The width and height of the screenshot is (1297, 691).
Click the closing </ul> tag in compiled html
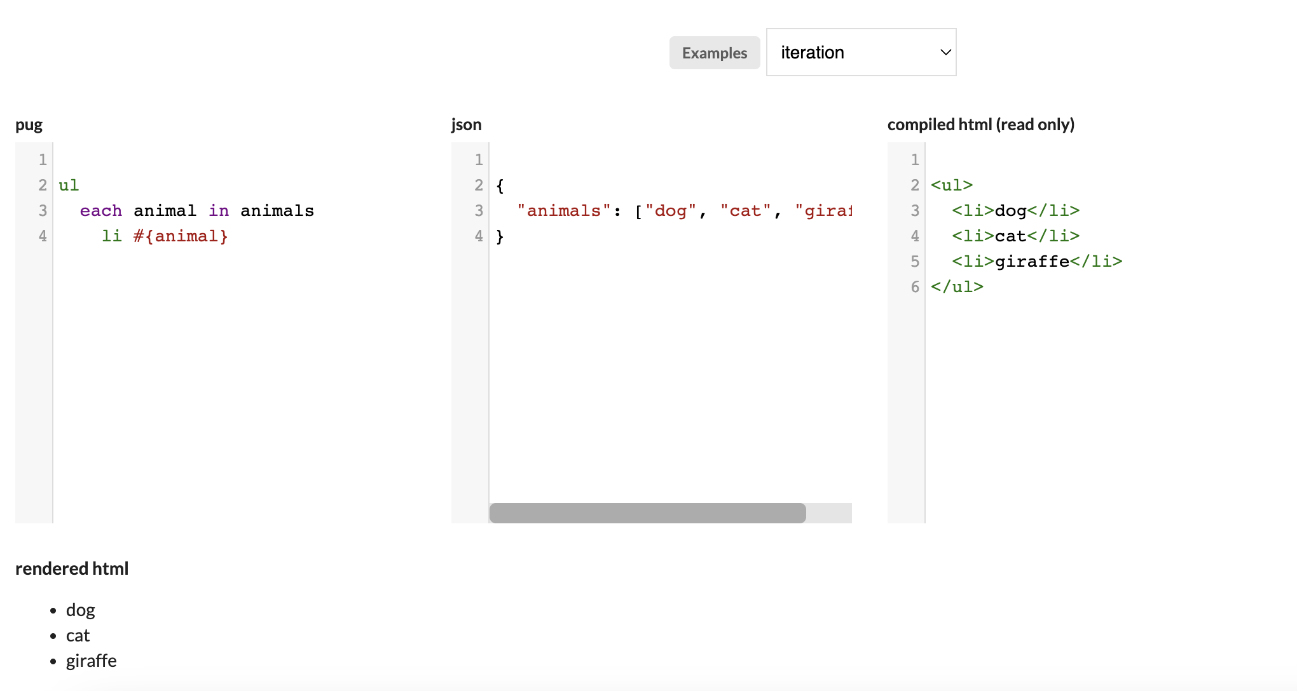pyautogui.click(x=957, y=287)
